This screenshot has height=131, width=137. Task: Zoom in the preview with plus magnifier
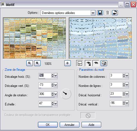37,63
